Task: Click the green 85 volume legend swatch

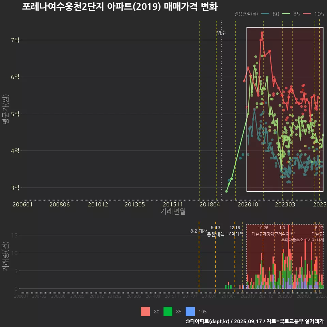Action: pos(168,312)
